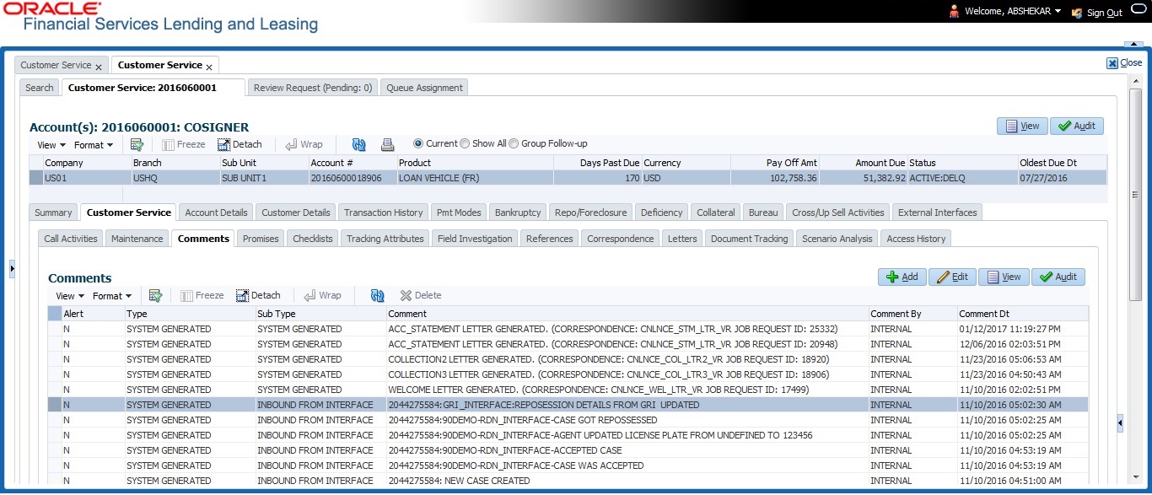This screenshot has height=495, width=1152.
Task: Select the Show All radio button
Action: (x=465, y=143)
